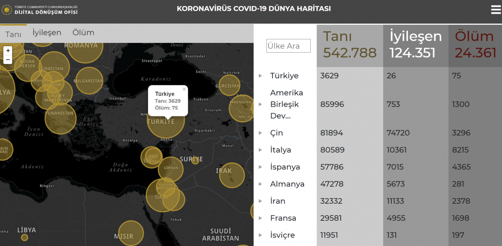Click the map zoom out minus button
This screenshot has height=246, width=502.
coord(8,59)
